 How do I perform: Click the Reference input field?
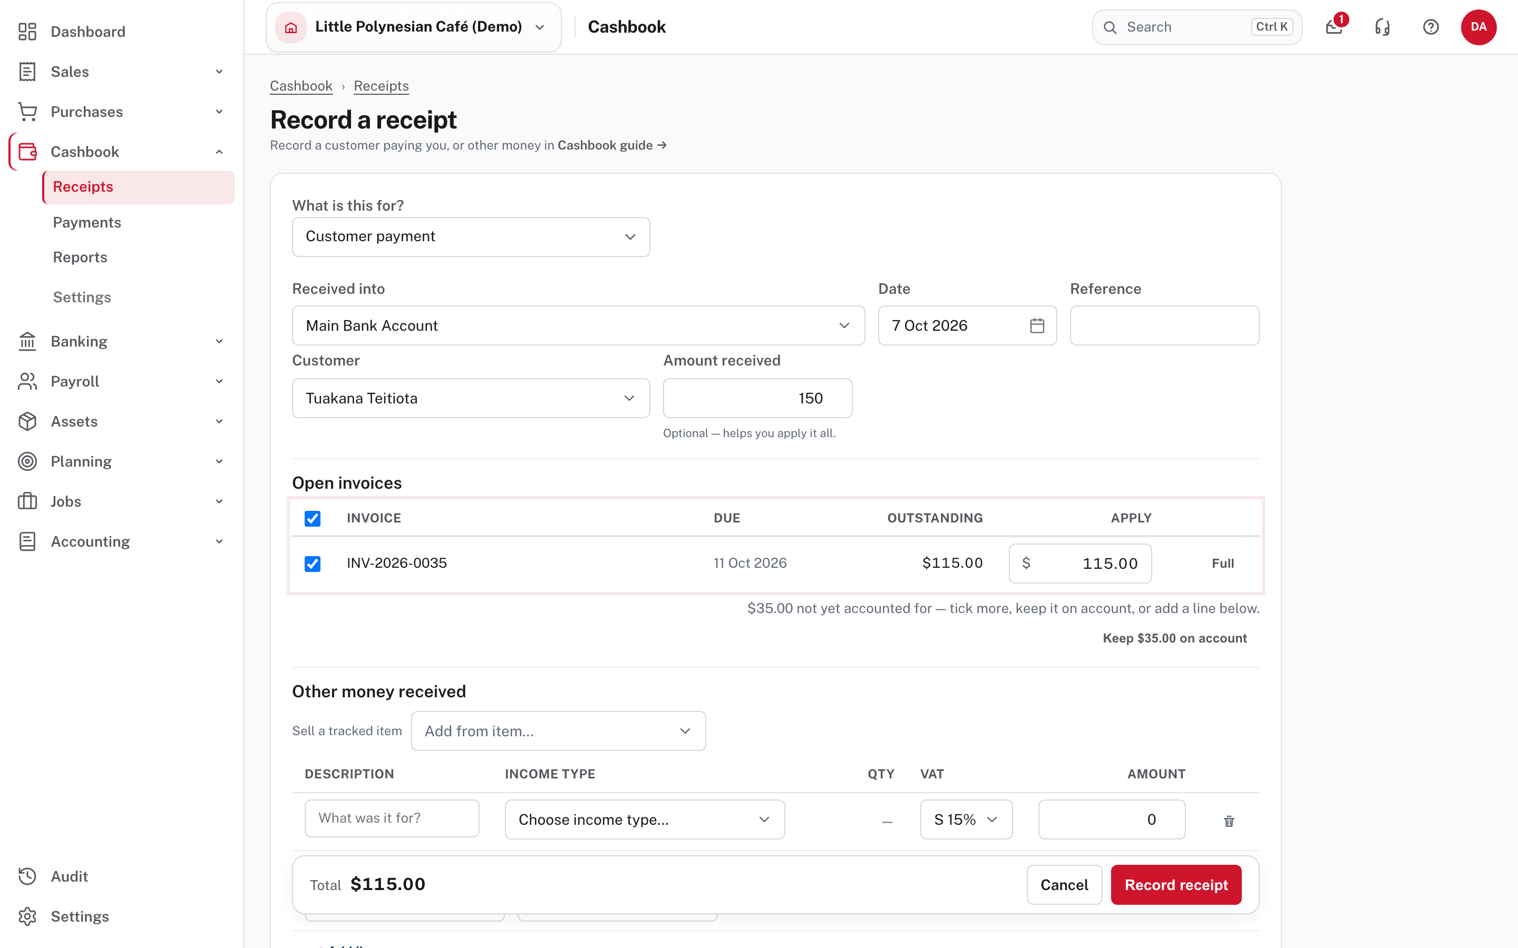(x=1164, y=325)
